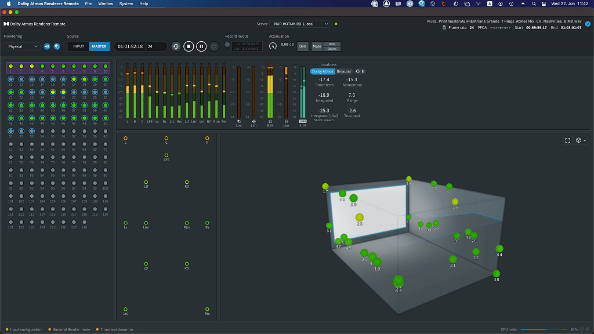Open macOS Spotlight search
This screenshot has width=594, height=334.
pyautogui.click(x=534, y=4)
